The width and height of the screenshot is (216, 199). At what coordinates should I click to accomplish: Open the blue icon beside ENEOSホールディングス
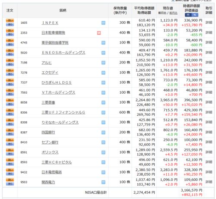point(103,53)
